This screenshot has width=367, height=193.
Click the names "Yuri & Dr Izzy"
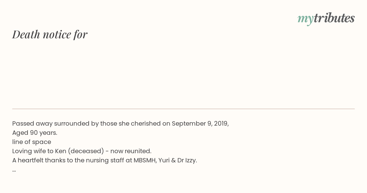pyautogui.click(x=177, y=160)
